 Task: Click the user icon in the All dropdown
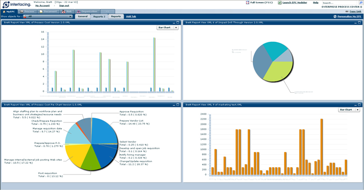pyautogui.click(x=25, y=17)
